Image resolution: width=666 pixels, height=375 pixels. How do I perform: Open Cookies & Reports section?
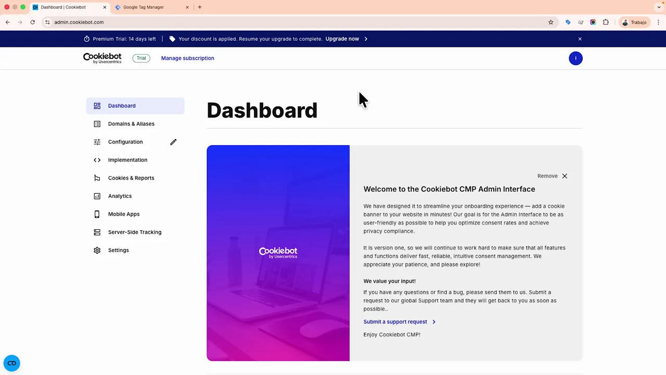[135, 178]
